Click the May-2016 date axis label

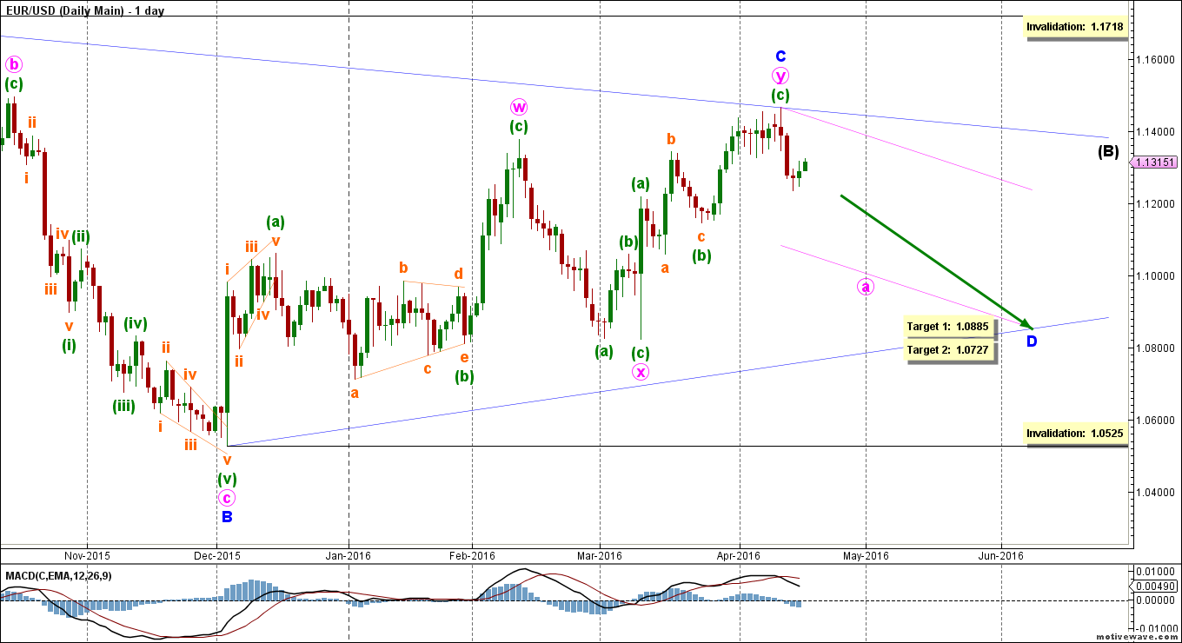[866, 555]
